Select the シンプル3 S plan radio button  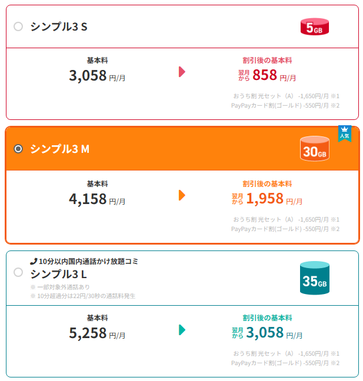[18, 26]
